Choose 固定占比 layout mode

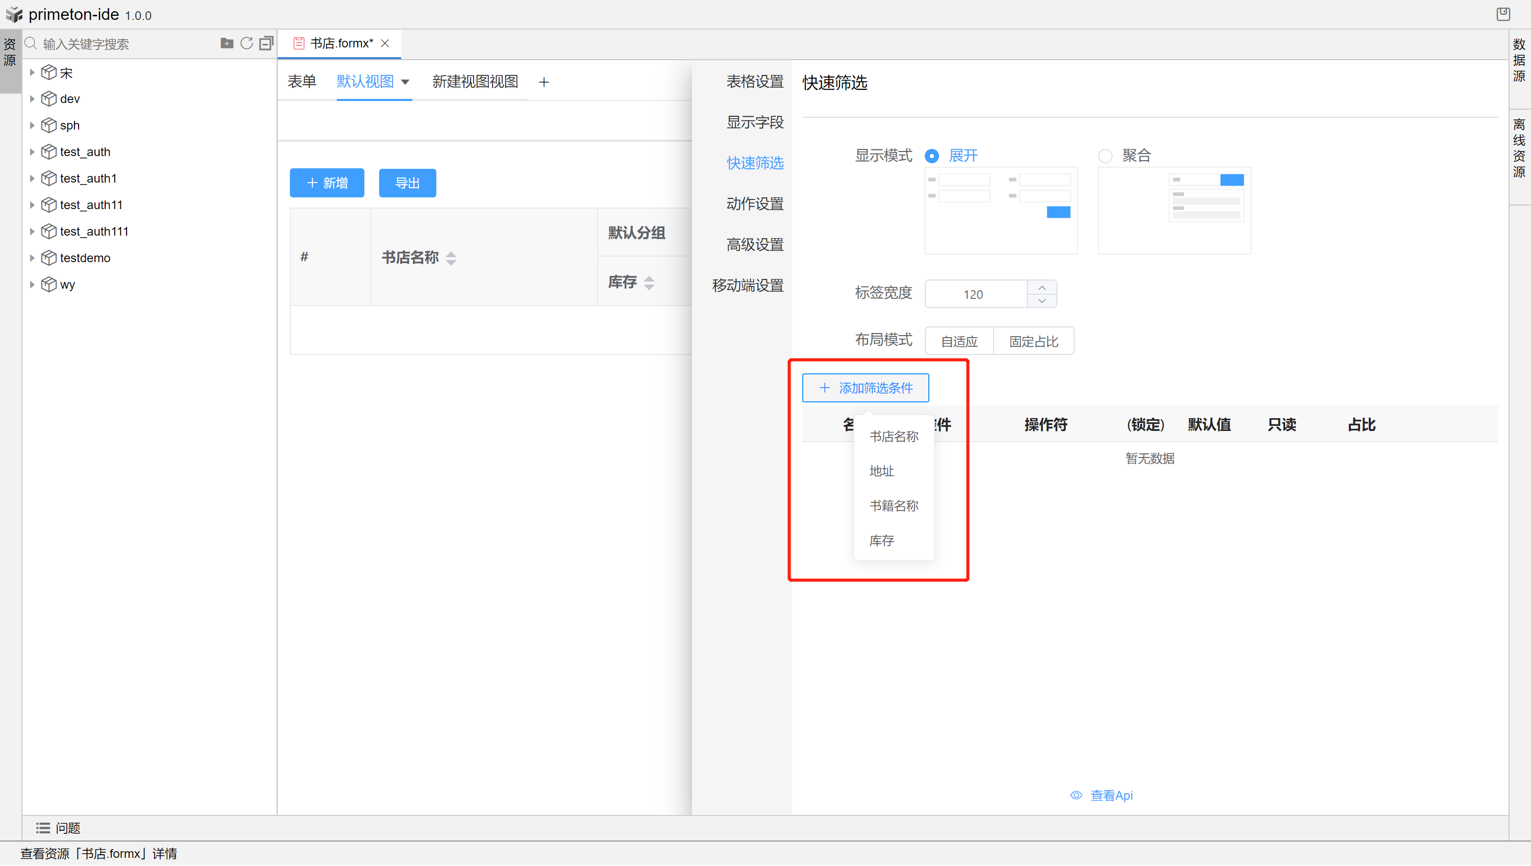(1033, 341)
